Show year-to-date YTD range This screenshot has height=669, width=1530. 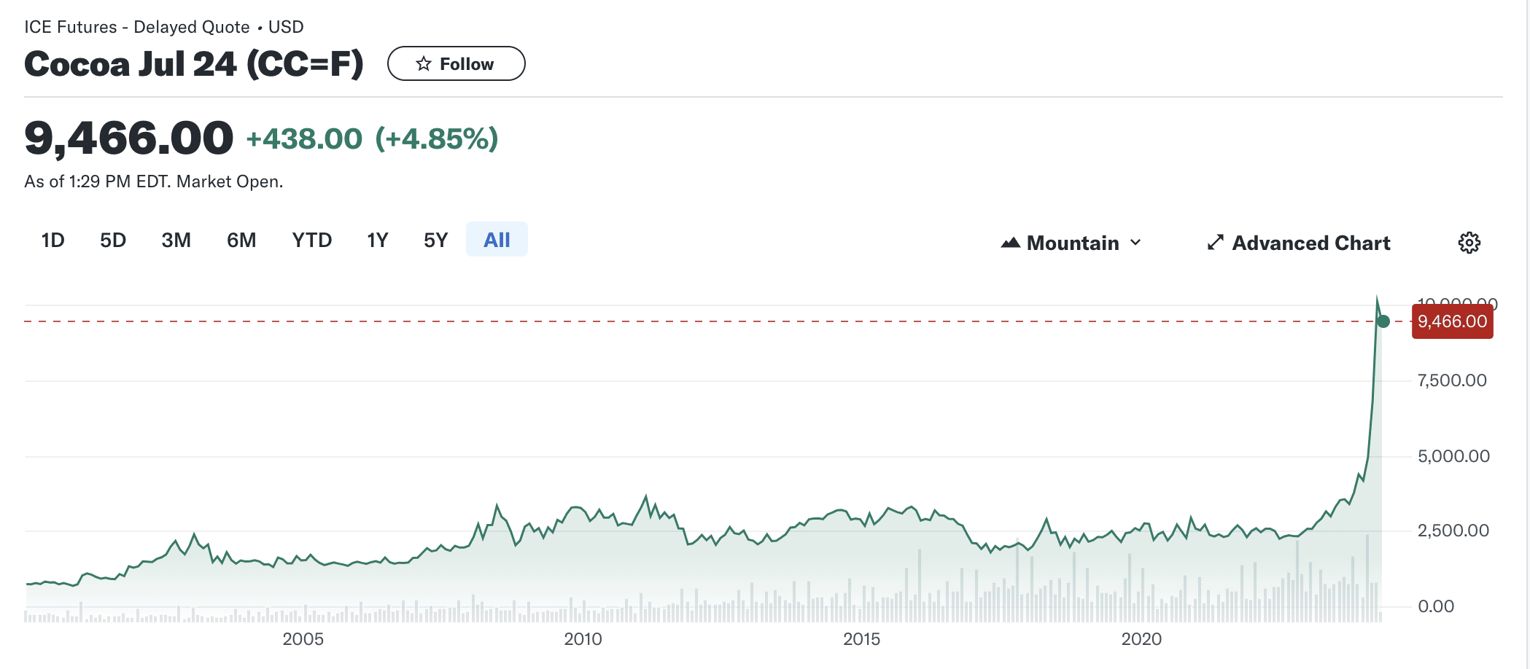pos(311,240)
